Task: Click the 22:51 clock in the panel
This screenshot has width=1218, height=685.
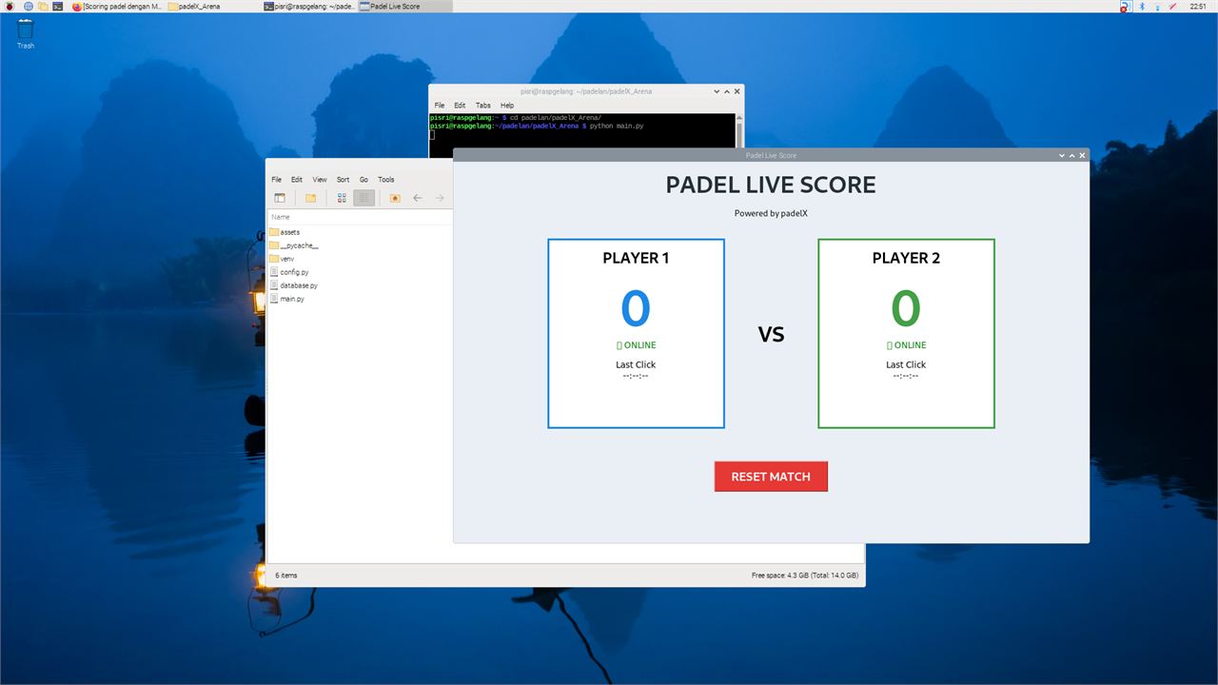Action: [1198, 6]
